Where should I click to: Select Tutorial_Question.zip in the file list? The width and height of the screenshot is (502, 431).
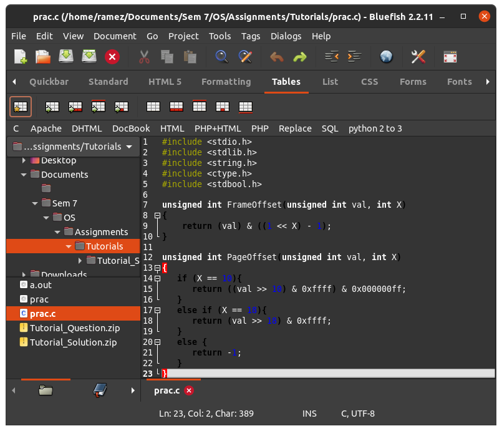[x=74, y=327]
